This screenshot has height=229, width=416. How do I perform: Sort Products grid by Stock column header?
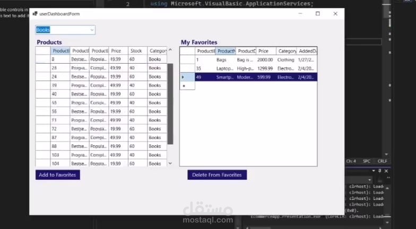tap(138, 51)
